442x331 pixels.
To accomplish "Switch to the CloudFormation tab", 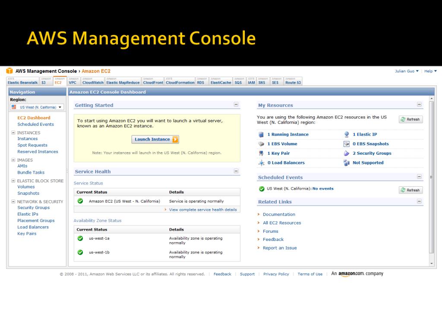I will click(x=180, y=81).
